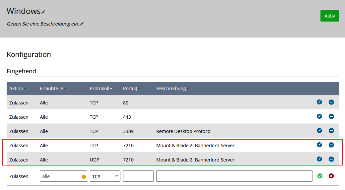Click the new rule description field
Screen dimensions: 345x190
click(234, 176)
